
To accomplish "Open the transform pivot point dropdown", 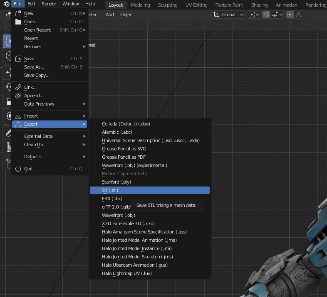I will 253,15.
